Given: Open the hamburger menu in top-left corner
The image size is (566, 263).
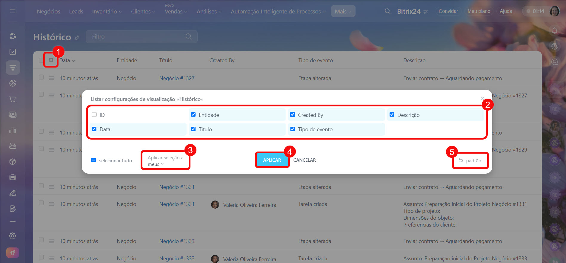Looking at the screenshot, I should tap(13, 11).
